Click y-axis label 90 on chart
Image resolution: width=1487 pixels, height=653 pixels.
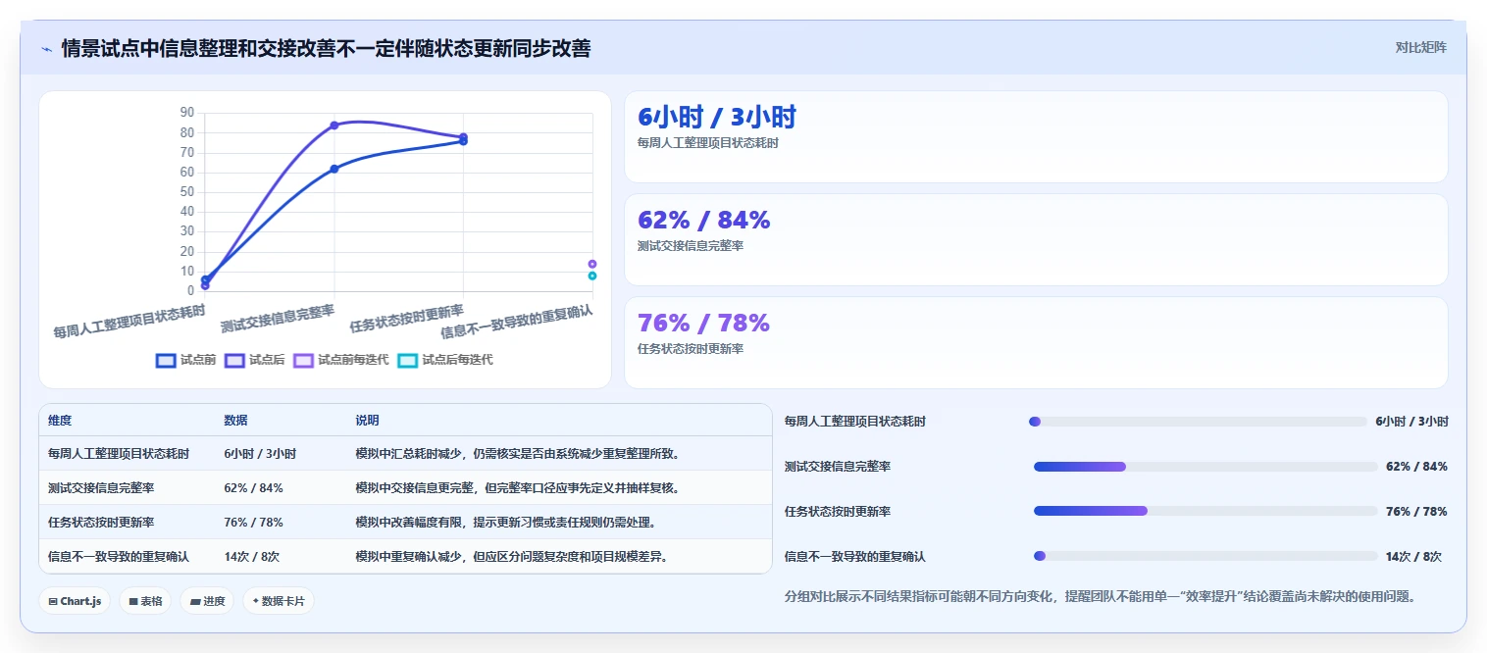[187, 113]
